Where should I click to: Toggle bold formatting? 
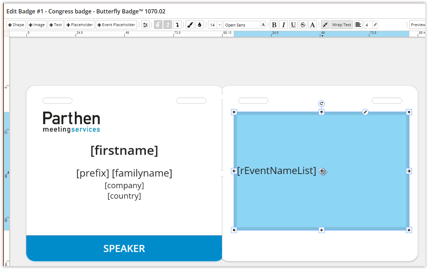pos(274,25)
